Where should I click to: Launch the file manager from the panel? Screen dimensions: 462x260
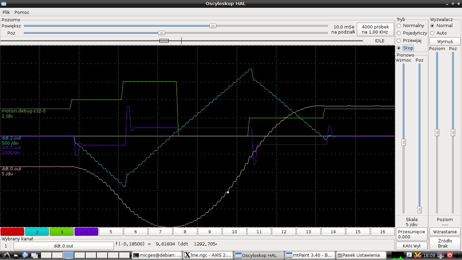16,255
